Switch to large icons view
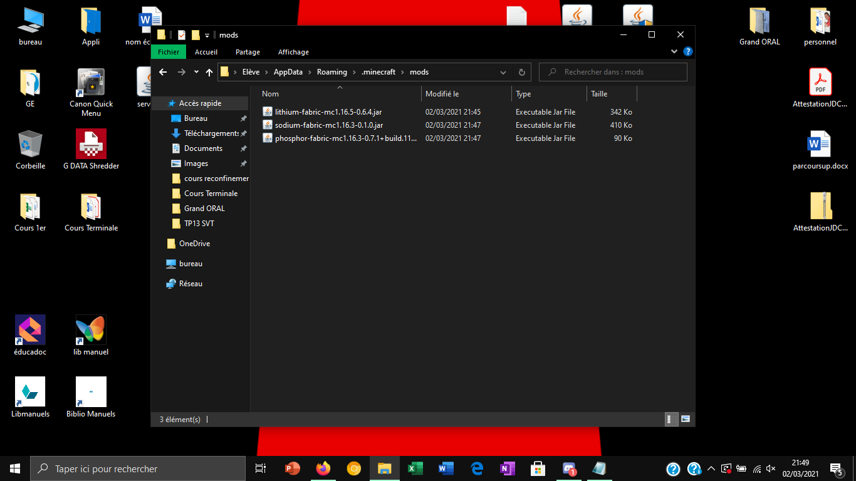 click(x=686, y=419)
